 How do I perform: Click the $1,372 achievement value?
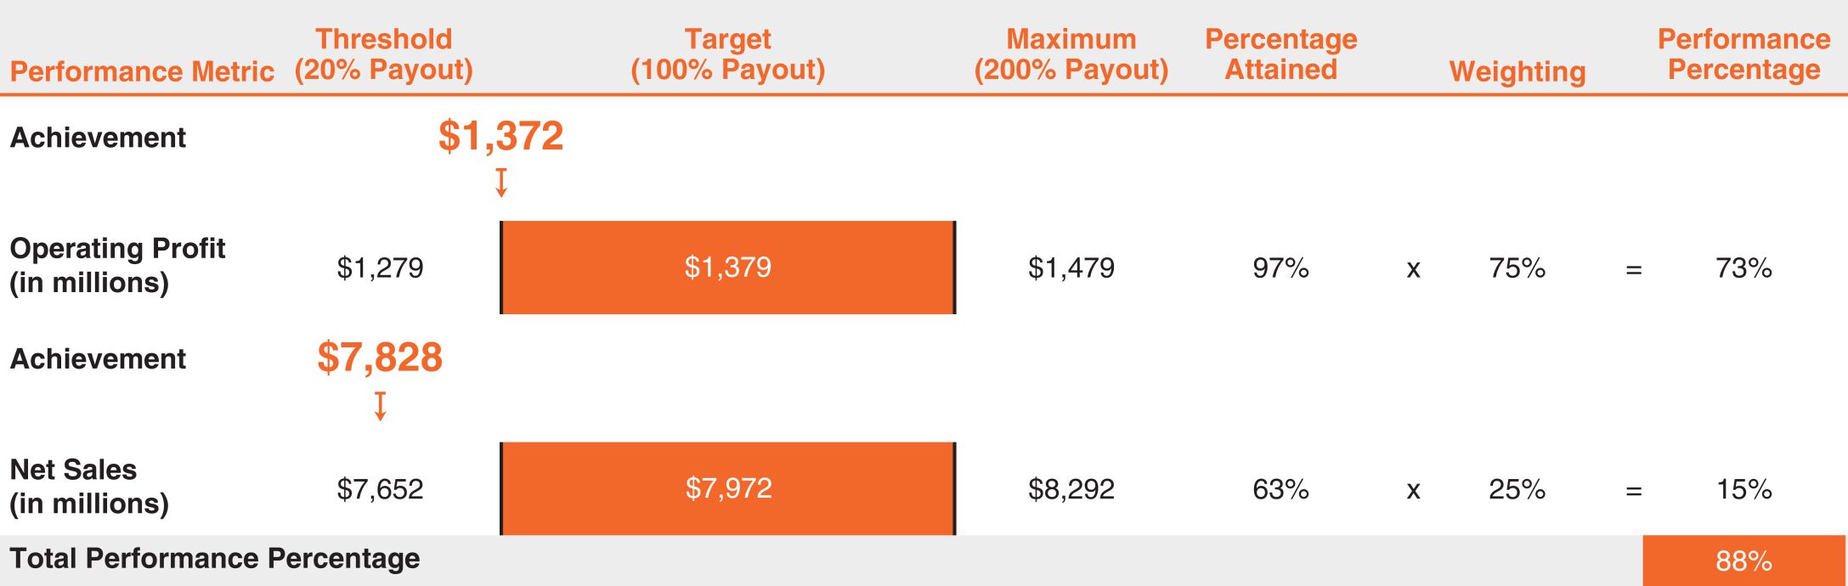(x=501, y=136)
